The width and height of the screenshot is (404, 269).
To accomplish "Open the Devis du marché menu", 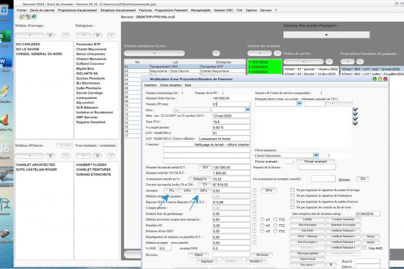I will 42,10.
